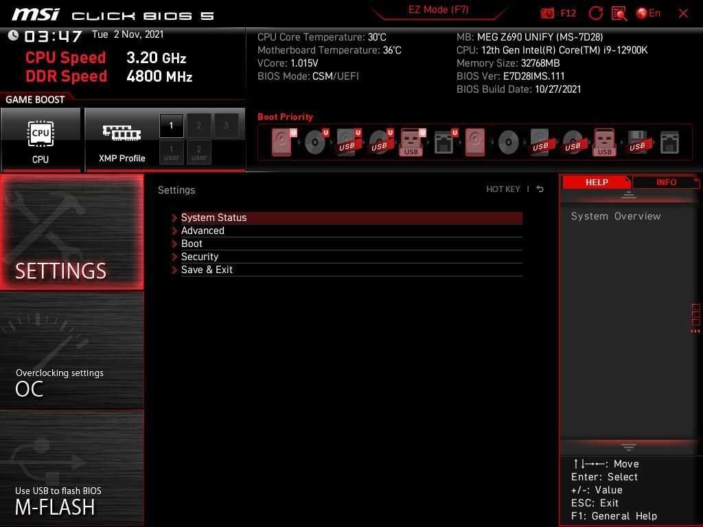Click the DDR Speed 4800 MHz value
The height and width of the screenshot is (527, 703).
(x=159, y=76)
